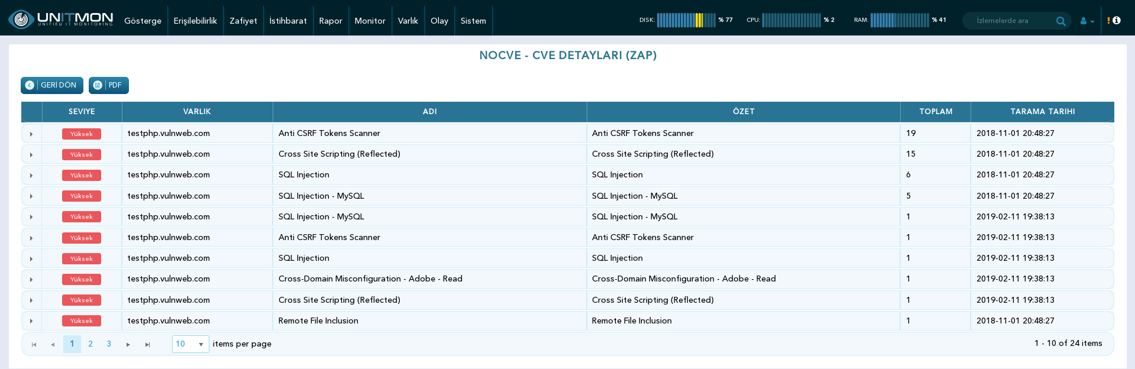Jump to the last page of results

pos(147,344)
